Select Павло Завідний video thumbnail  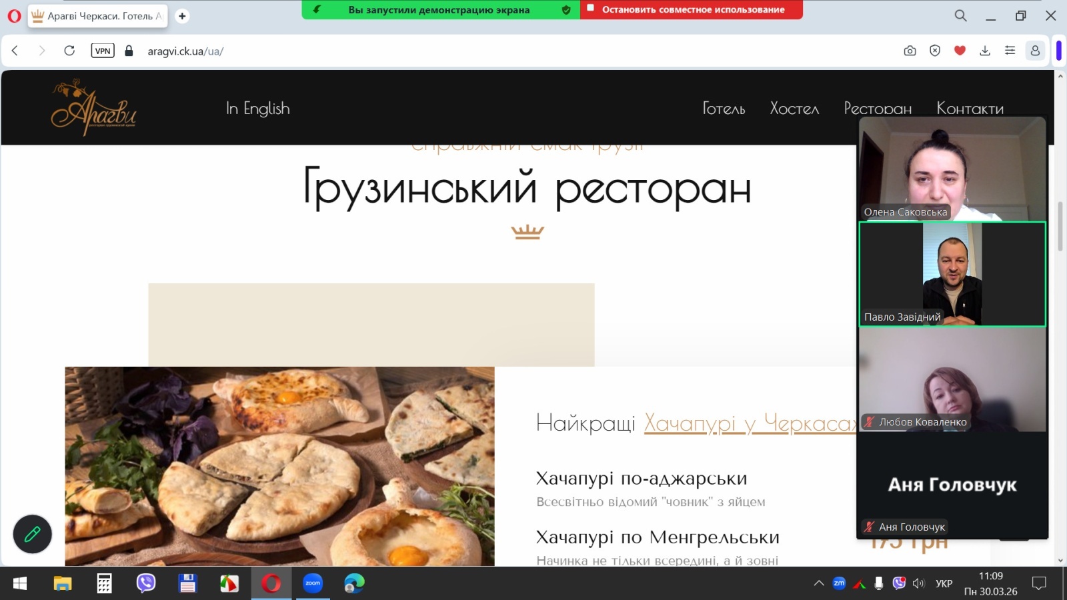pos(952,274)
